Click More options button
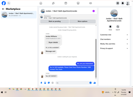Viewport: 133px width, 97px height. [82, 21]
